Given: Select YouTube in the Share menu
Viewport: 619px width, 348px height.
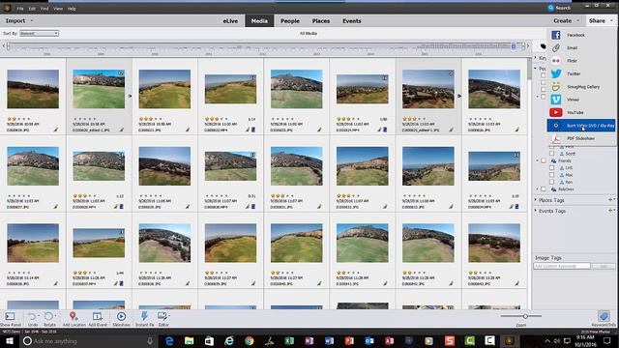Looking at the screenshot, I should pyautogui.click(x=581, y=112).
